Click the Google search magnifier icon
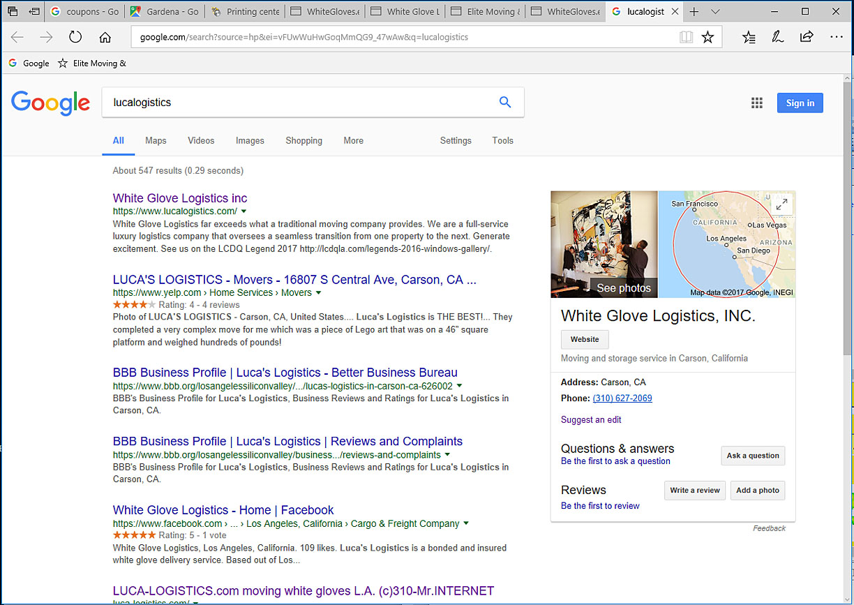Viewport: 854px width, 605px height. click(x=505, y=102)
